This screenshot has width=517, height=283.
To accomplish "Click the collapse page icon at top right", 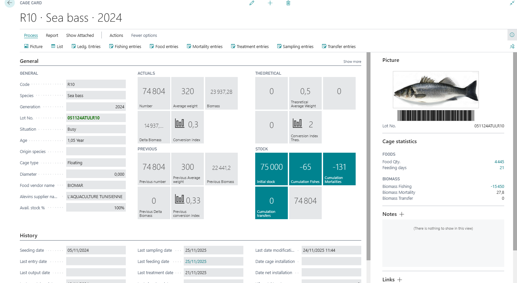I will coord(512,3).
